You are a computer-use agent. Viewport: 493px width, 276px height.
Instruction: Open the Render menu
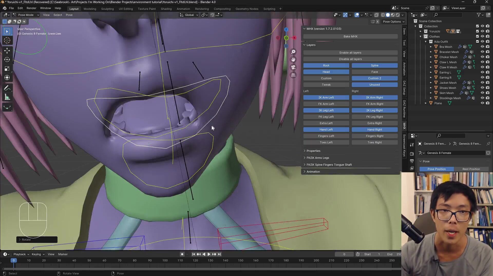click(x=31, y=8)
